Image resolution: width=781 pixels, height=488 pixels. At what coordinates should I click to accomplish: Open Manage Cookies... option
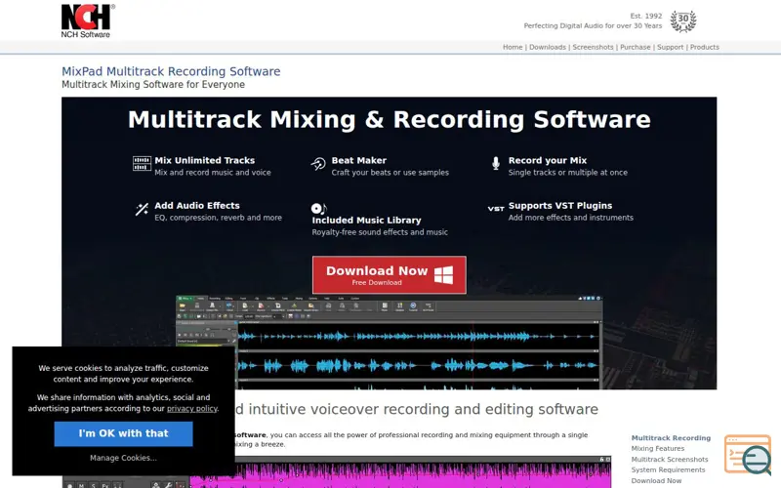[x=124, y=458]
